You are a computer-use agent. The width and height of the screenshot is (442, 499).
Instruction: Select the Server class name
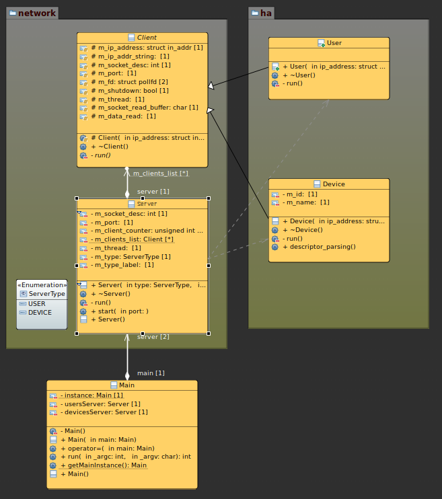(147, 204)
